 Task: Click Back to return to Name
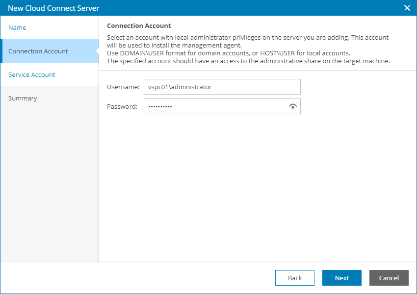[x=294, y=278]
